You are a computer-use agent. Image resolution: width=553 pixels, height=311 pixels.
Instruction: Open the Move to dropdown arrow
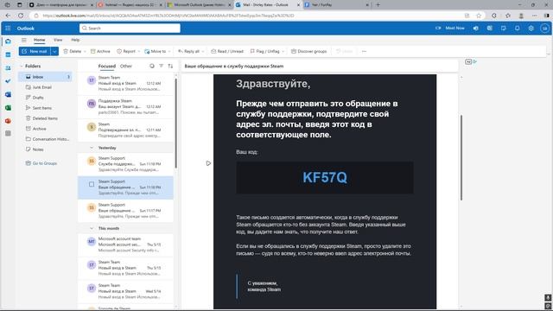tap(169, 52)
